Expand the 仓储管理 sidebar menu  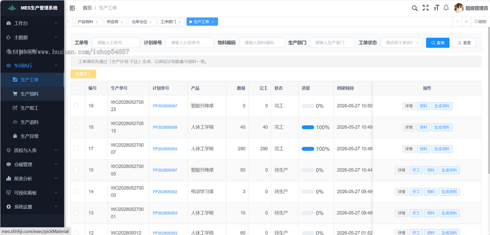click(x=56, y=164)
